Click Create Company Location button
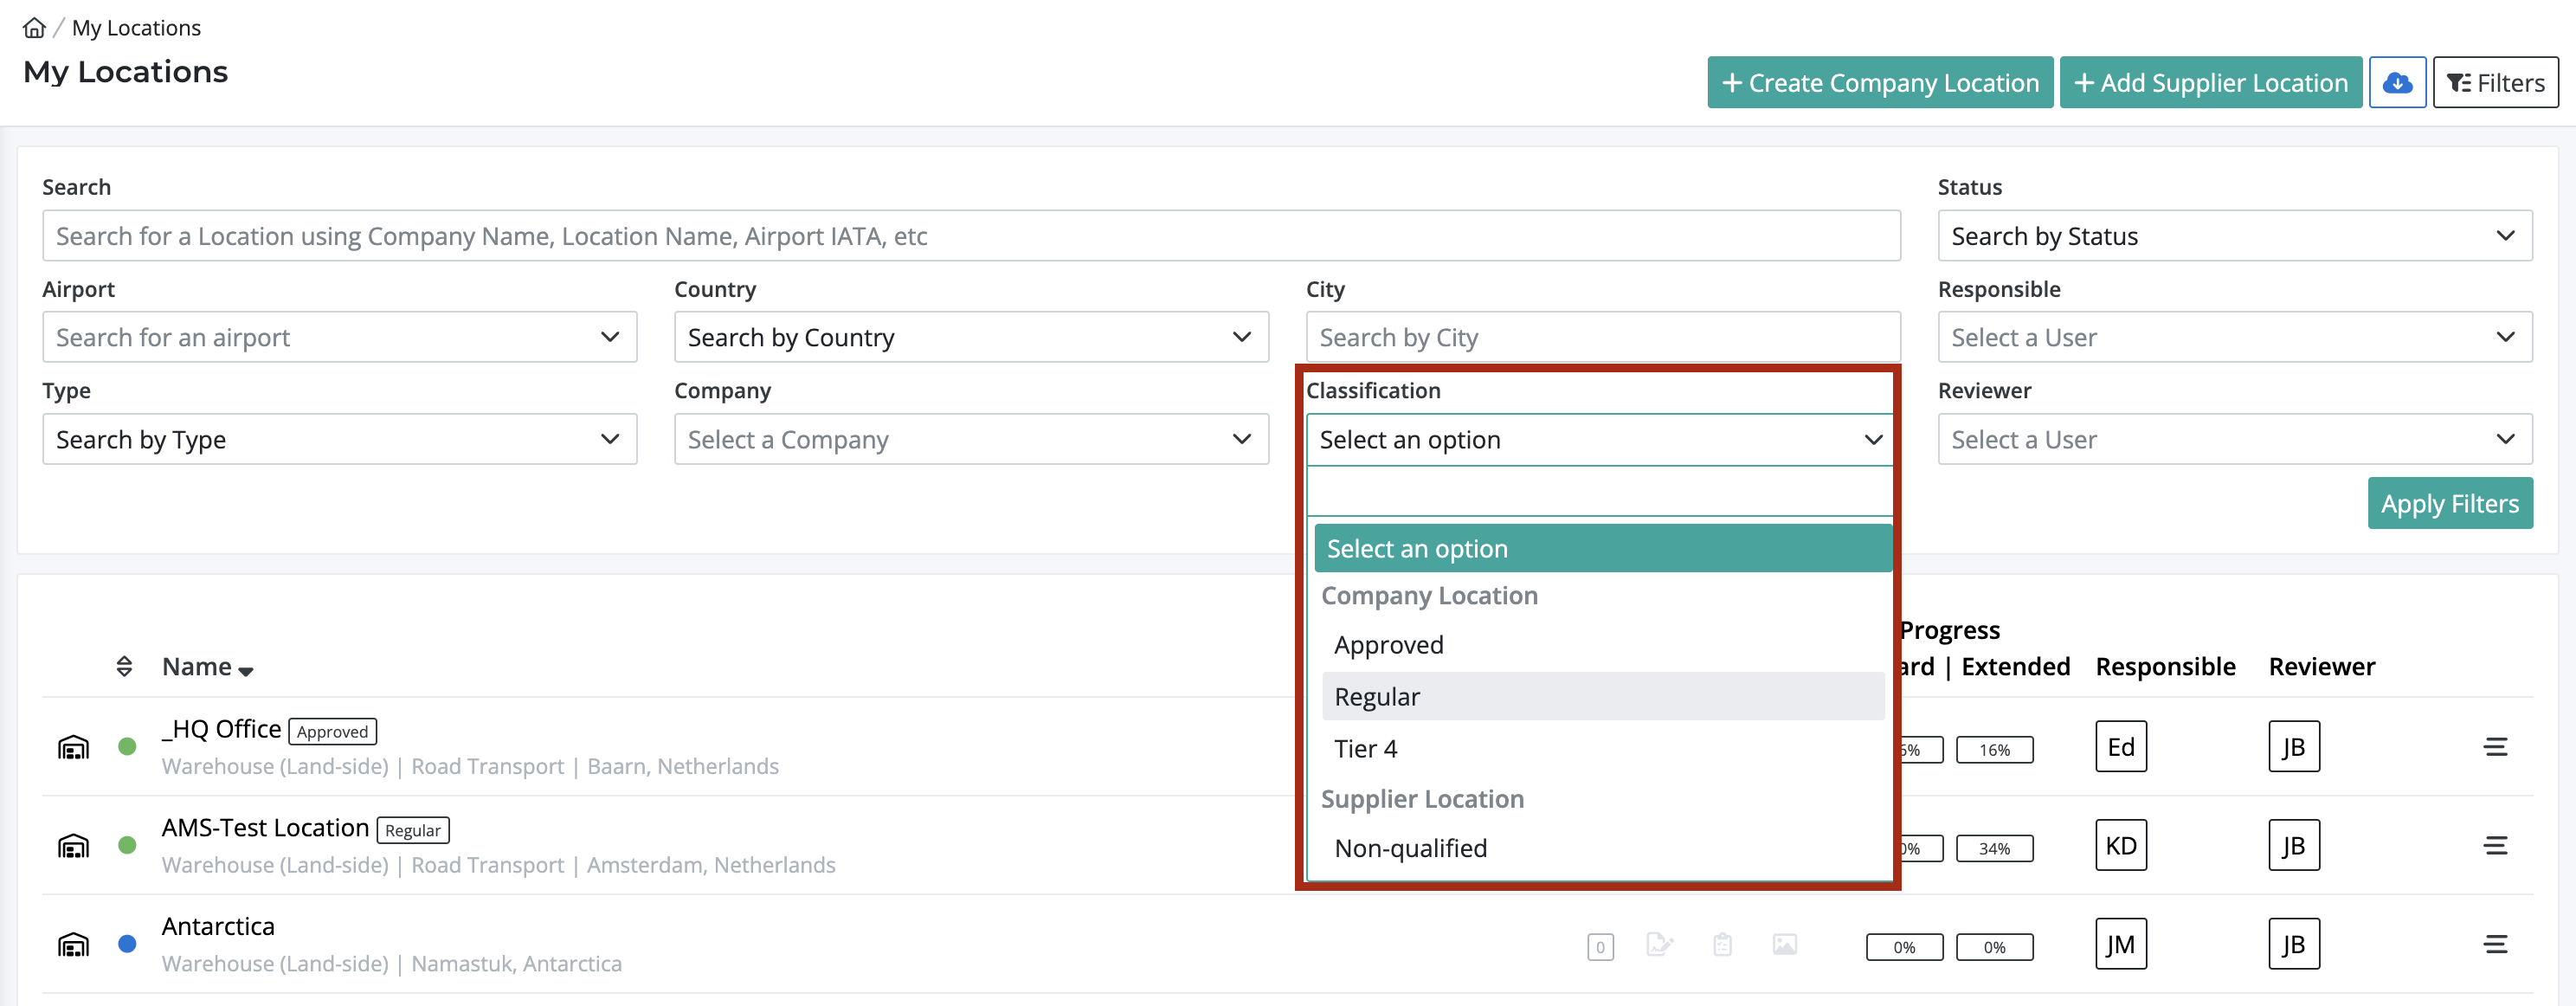The width and height of the screenshot is (2576, 1006). click(1879, 83)
